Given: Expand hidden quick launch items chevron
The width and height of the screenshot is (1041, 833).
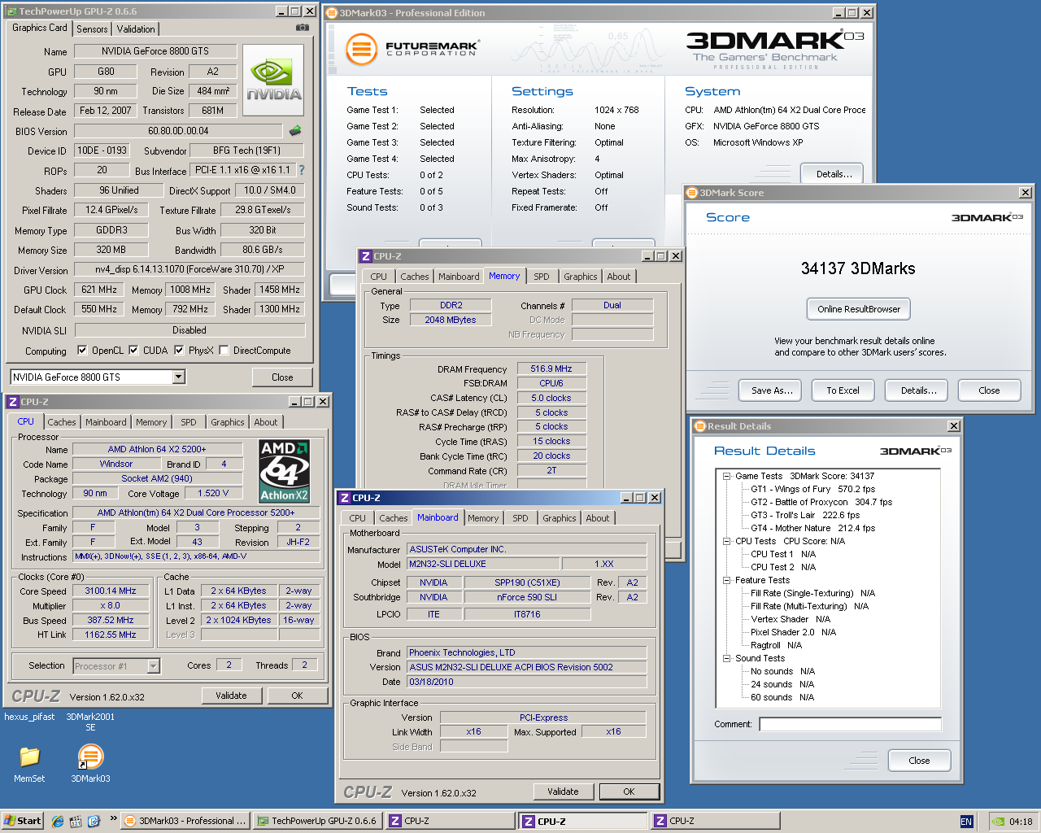Looking at the screenshot, I should [x=113, y=818].
